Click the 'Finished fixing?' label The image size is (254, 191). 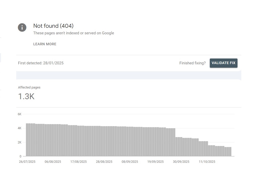tap(192, 63)
